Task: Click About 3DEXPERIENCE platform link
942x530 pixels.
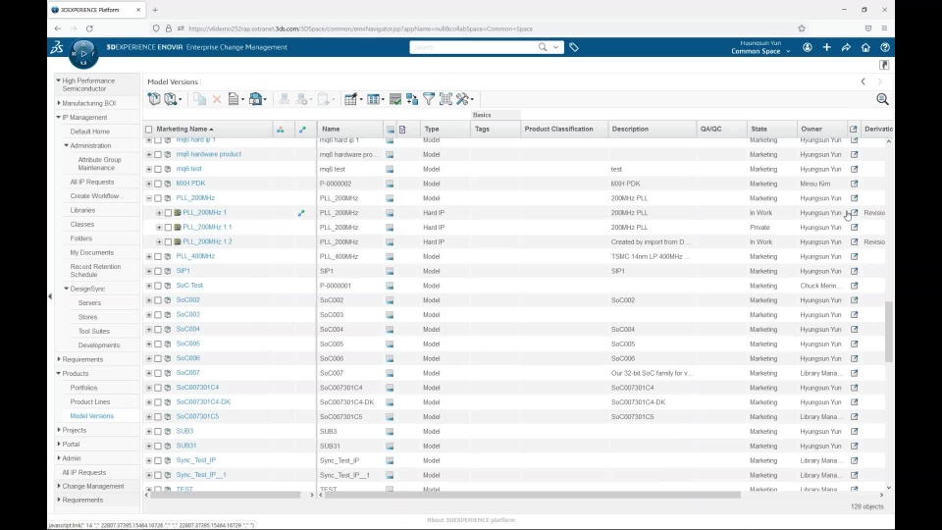Action: coord(471,520)
